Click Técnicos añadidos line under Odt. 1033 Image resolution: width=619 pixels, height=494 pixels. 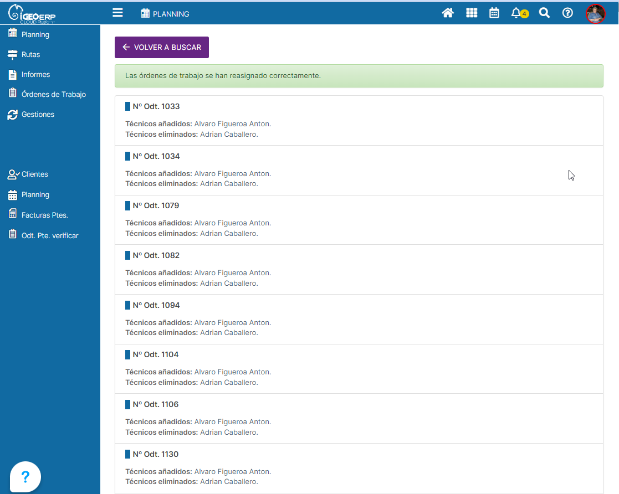198,124
